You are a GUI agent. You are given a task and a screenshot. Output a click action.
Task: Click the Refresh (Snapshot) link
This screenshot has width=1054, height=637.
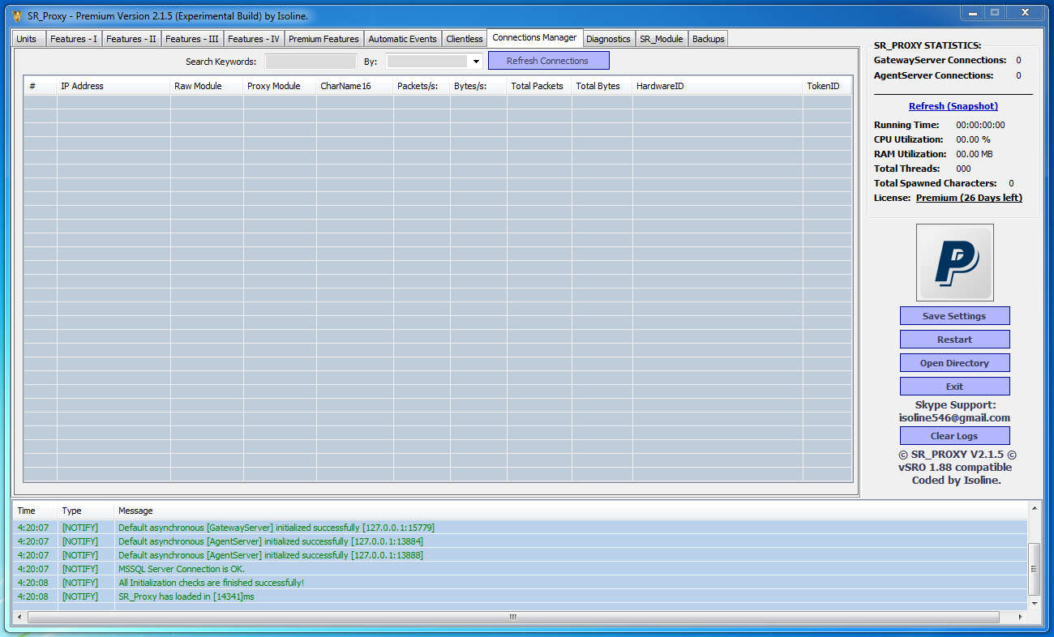pyautogui.click(x=953, y=106)
